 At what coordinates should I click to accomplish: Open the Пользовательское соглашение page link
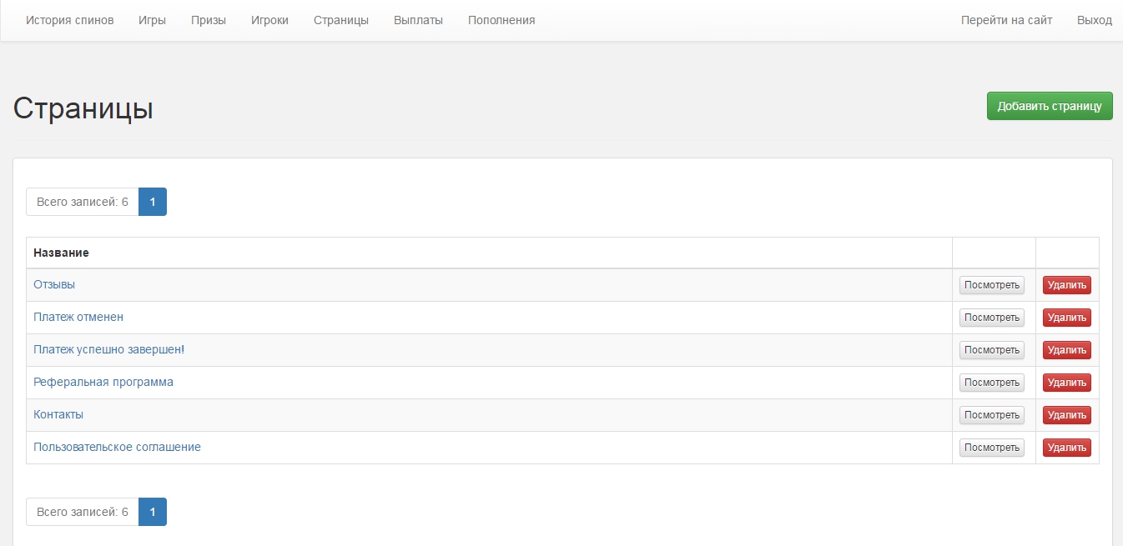pos(117,447)
